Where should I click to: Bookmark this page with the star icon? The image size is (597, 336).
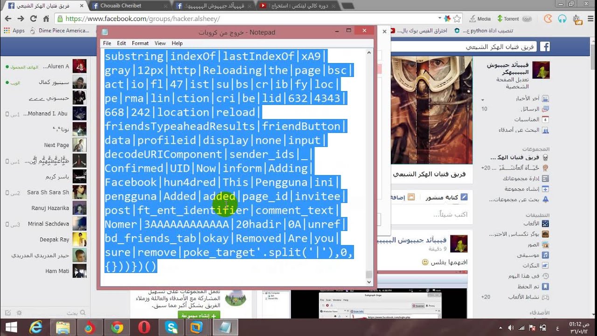tap(457, 19)
